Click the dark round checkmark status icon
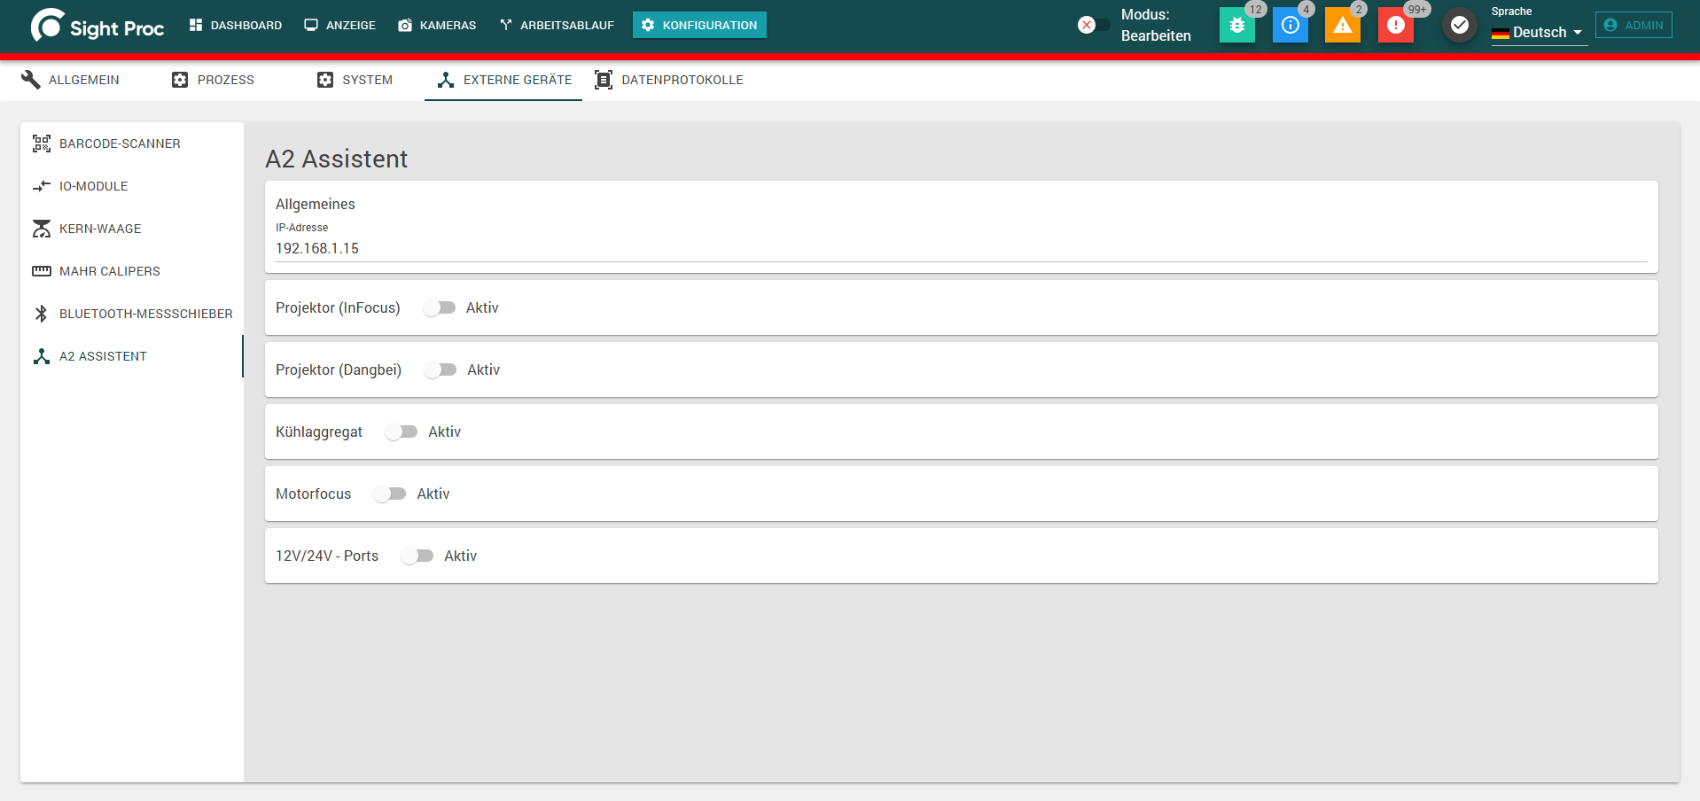Image resolution: width=1700 pixels, height=801 pixels. 1460,25
